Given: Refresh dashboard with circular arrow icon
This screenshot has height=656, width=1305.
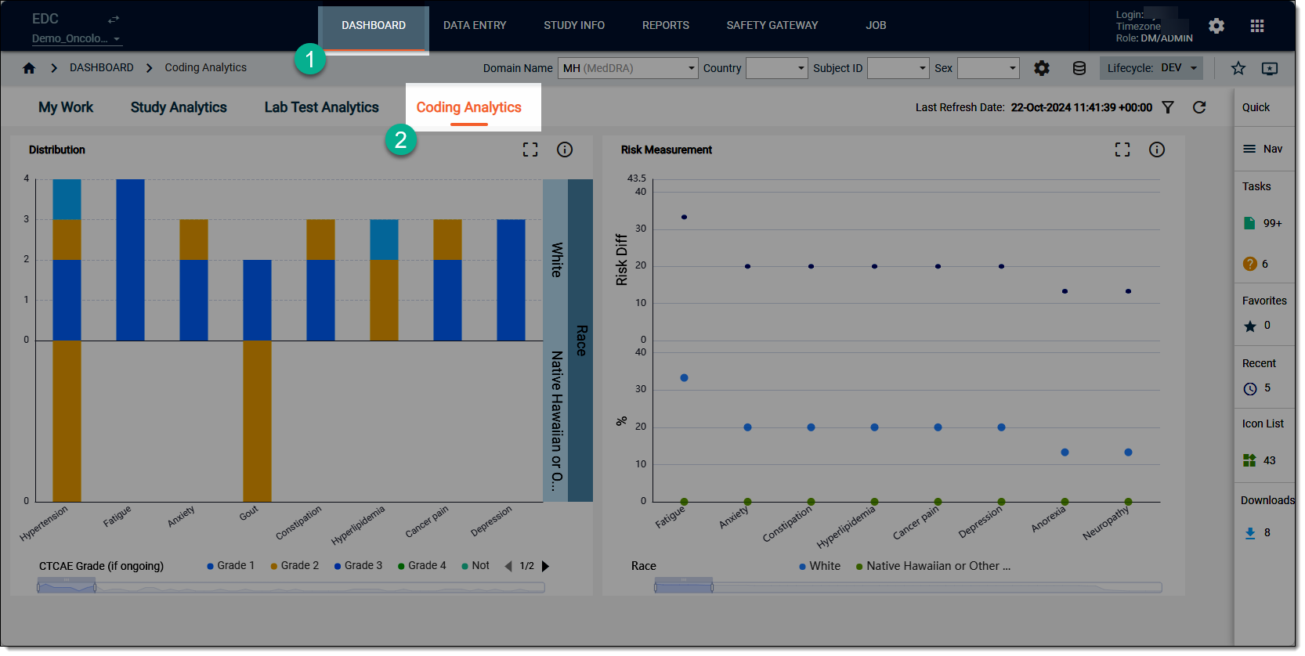Looking at the screenshot, I should coord(1199,107).
